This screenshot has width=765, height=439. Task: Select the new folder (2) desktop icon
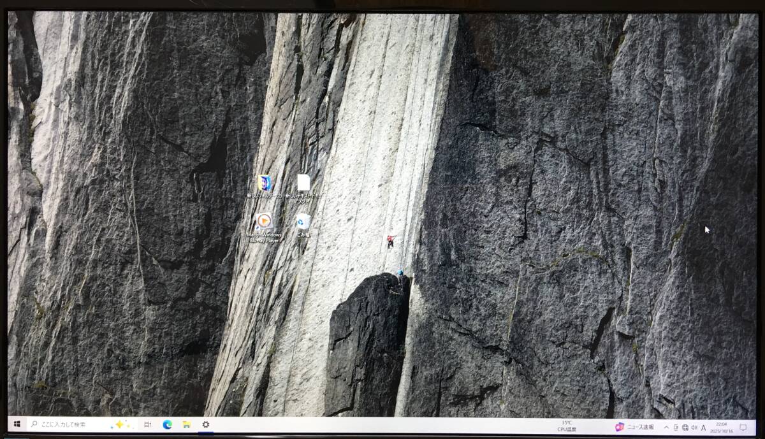(x=265, y=187)
